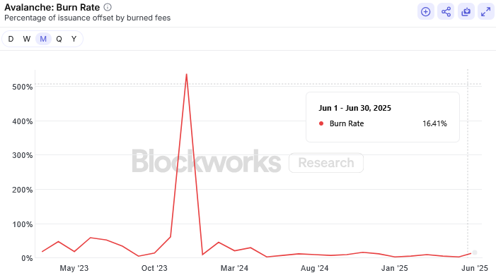Select the W weekly interval
The width and height of the screenshot is (496, 280).
click(x=27, y=39)
